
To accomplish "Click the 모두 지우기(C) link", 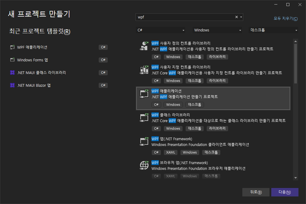I will tap(285, 18).
